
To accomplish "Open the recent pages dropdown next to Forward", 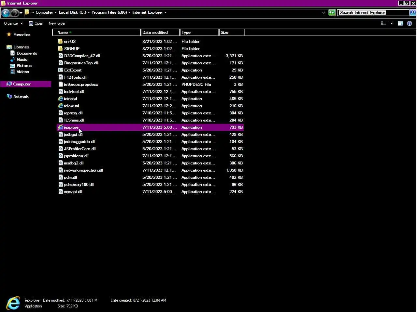I will (21, 13).
